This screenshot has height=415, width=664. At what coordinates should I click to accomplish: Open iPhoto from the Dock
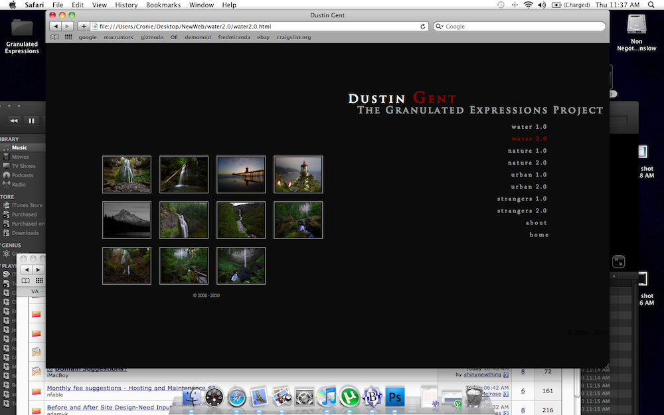(x=282, y=397)
